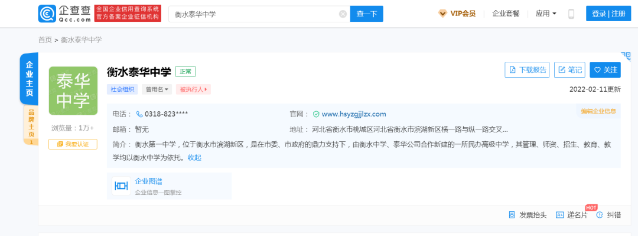Click the phone icon beside 0318-823****
Screen dimensions: 638x236
coord(139,114)
